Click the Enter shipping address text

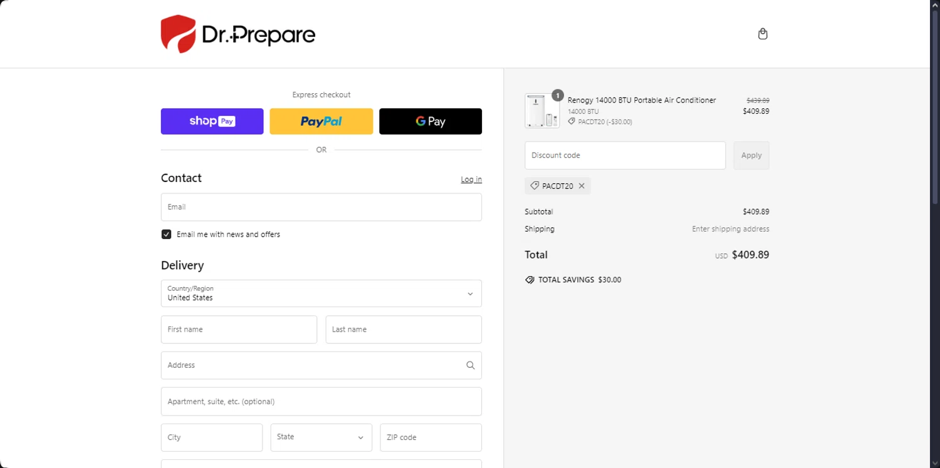click(x=731, y=229)
